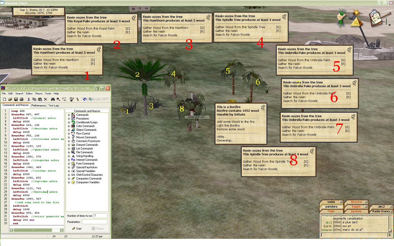Pin the Bonfire window with pushpin

point(263,107)
